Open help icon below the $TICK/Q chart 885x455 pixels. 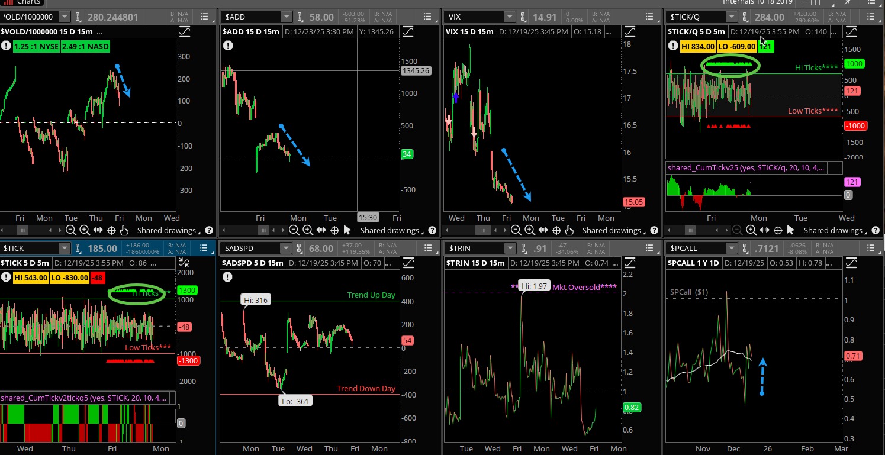(874, 230)
